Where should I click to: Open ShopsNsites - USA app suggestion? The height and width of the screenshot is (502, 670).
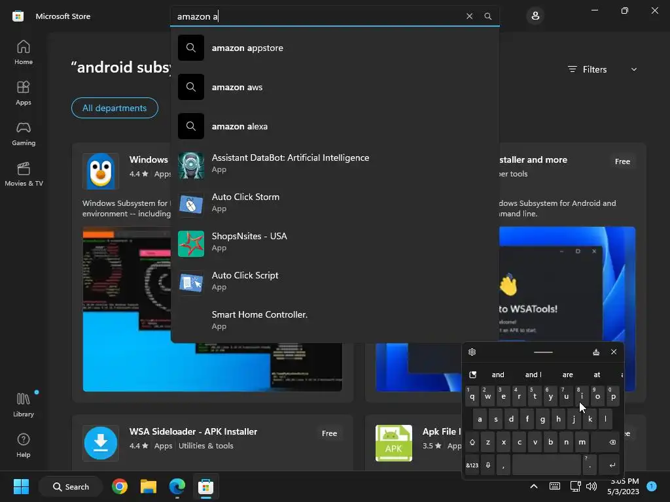point(335,243)
